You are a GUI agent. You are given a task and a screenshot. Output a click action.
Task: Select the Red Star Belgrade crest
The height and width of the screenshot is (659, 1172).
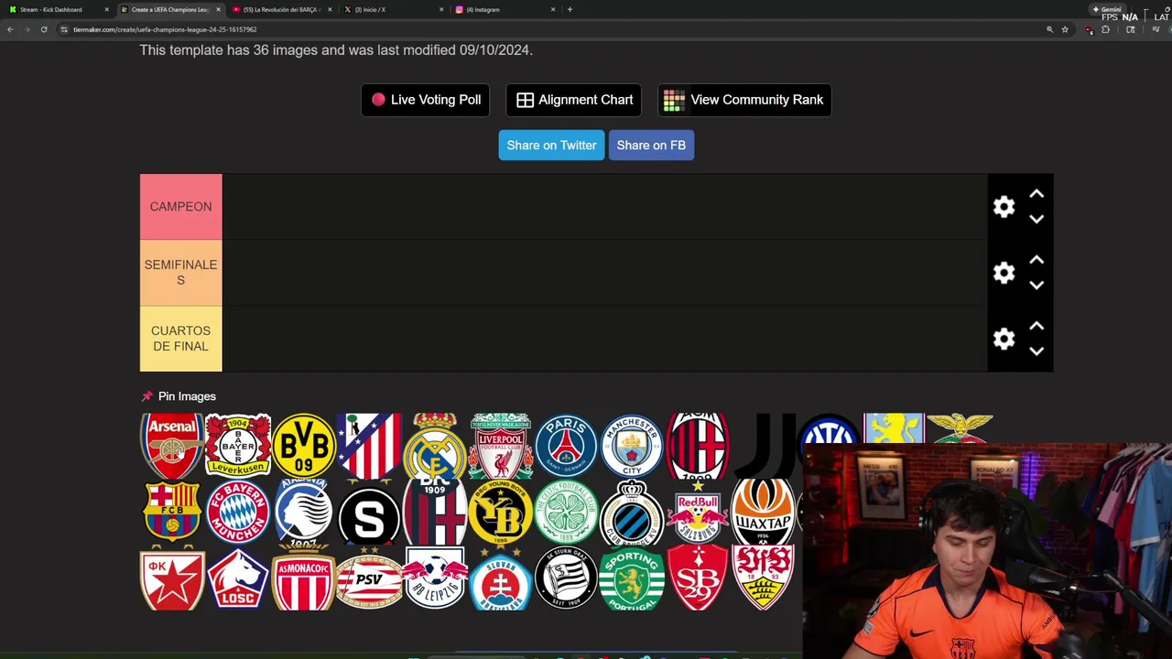(172, 578)
